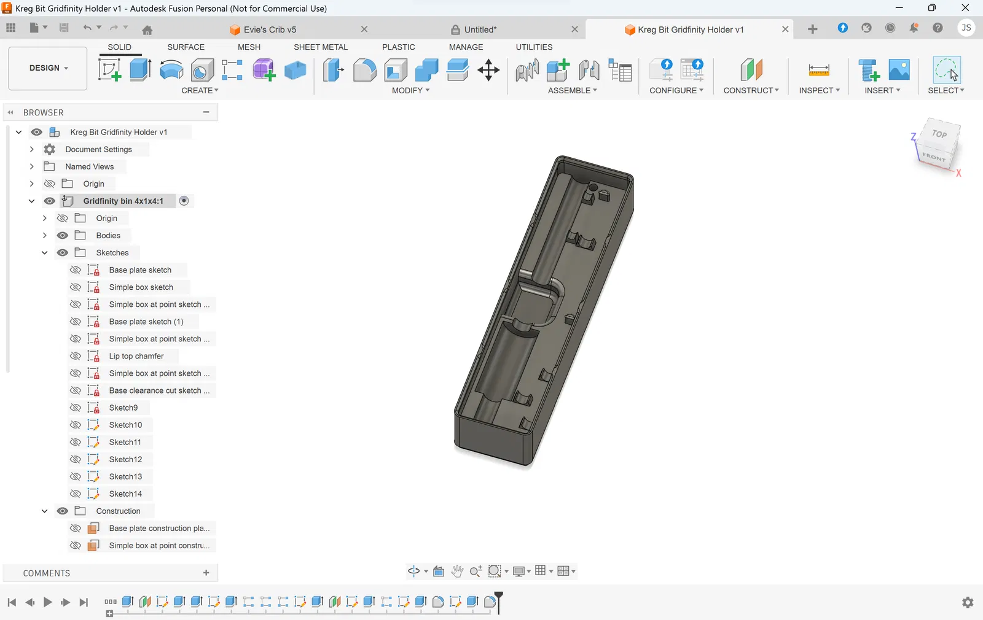983x620 pixels.
Task: Click the MODIFY menu label
Action: (410, 90)
